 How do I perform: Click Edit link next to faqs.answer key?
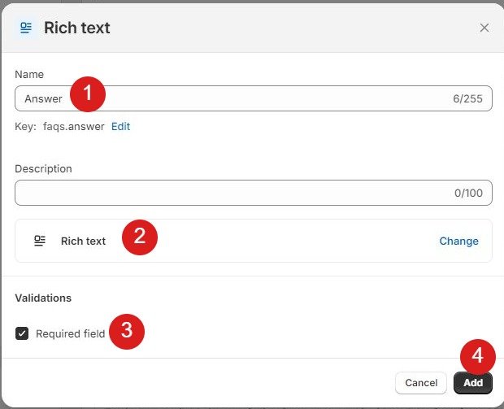tap(120, 127)
